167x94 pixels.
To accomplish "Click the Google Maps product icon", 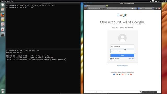I will coord(125,74).
